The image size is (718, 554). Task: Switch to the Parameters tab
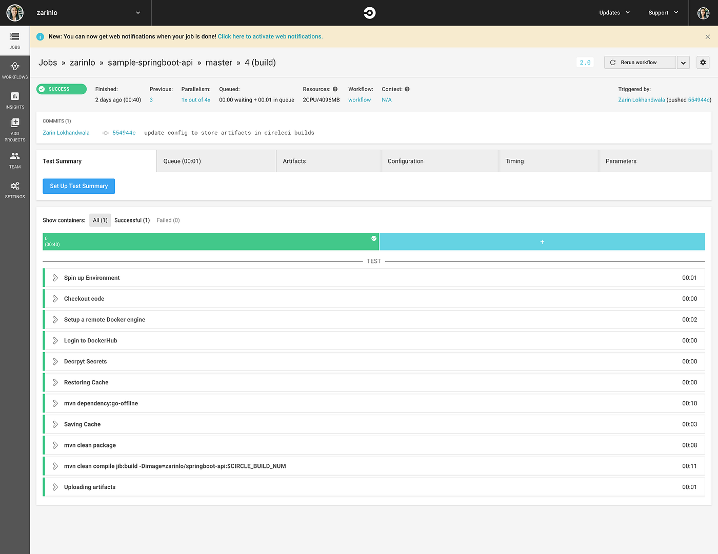coord(655,161)
